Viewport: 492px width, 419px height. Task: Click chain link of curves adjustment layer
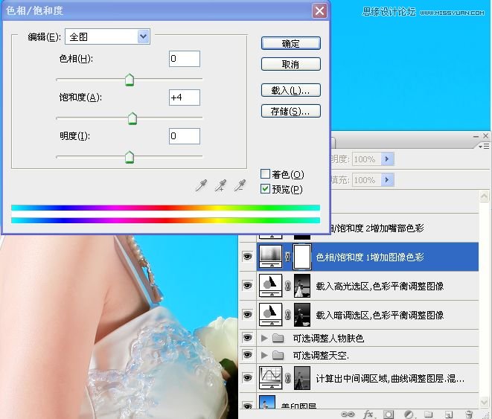click(x=287, y=378)
